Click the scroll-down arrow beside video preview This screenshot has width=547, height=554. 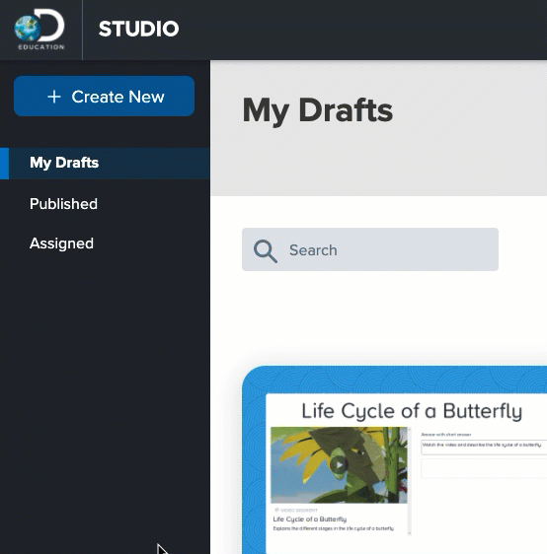[410, 533]
